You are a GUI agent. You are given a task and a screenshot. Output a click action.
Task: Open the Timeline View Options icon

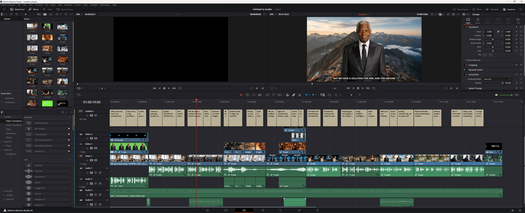click(x=78, y=95)
